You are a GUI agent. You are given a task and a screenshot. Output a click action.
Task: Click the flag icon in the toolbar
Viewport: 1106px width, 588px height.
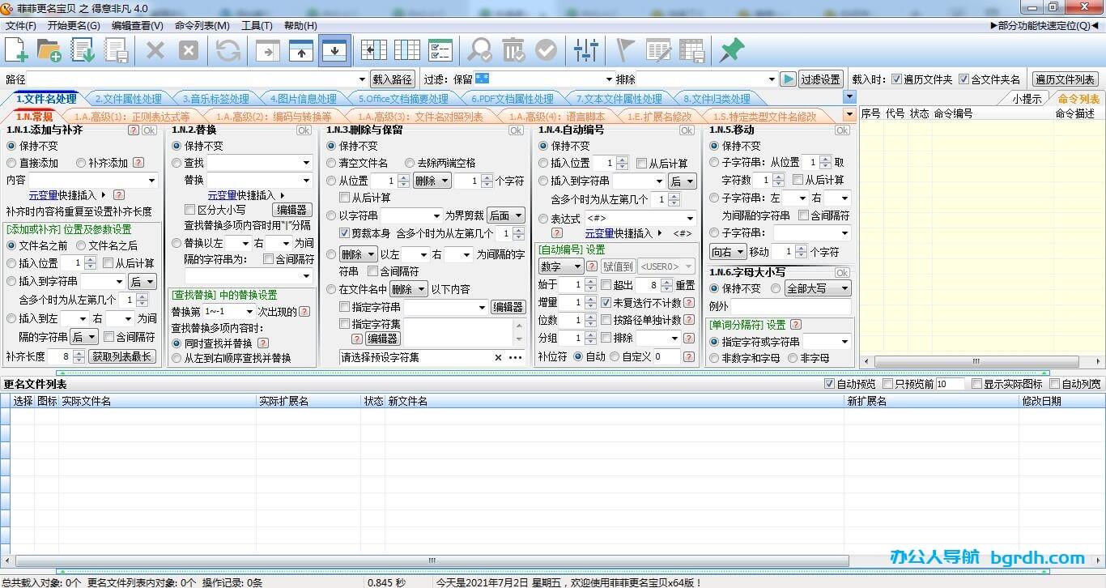coord(624,50)
